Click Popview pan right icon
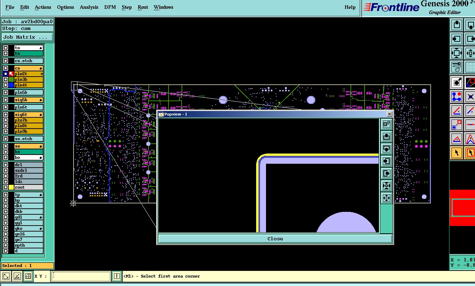Screen dimensions: 475x286 point(386,173)
